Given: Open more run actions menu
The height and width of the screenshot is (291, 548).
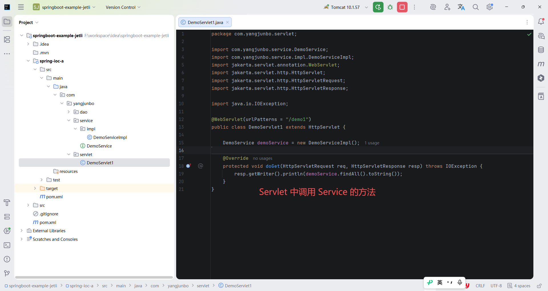Looking at the screenshot, I should click(414, 7).
